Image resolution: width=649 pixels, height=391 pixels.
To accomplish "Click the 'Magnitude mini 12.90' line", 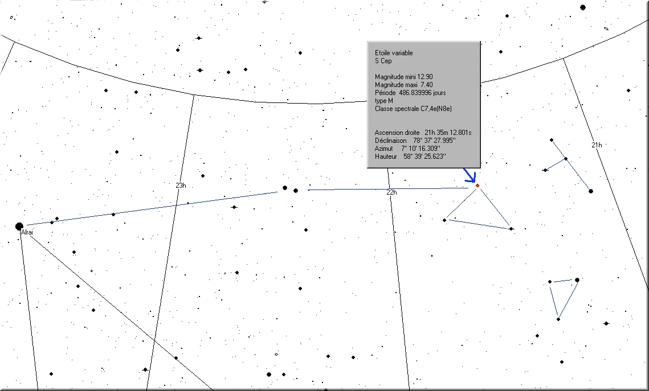I will pyautogui.click(x=404, y=77).
